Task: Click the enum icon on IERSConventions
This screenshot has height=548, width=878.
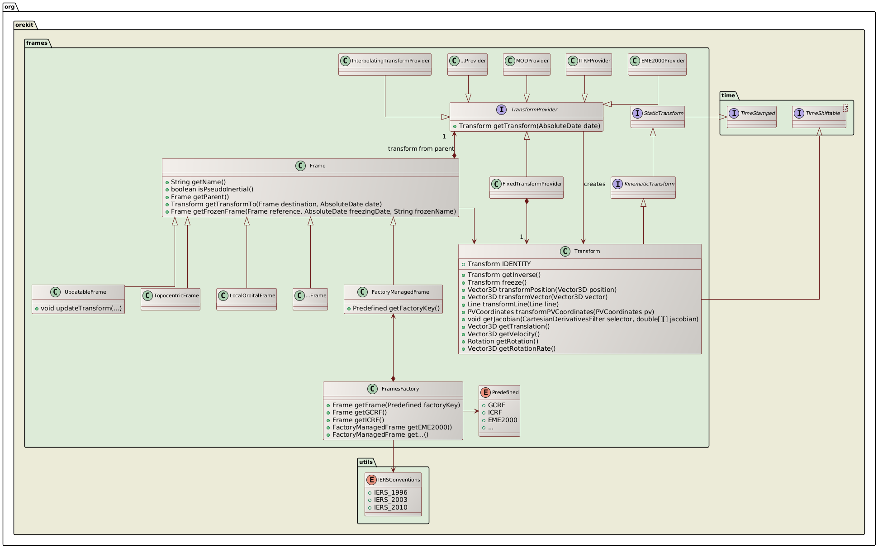Action: [371, 479]
